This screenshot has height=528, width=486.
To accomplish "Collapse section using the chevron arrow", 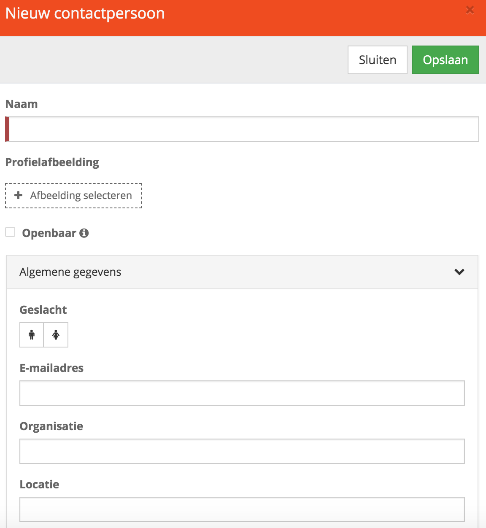I will point(459,272).
